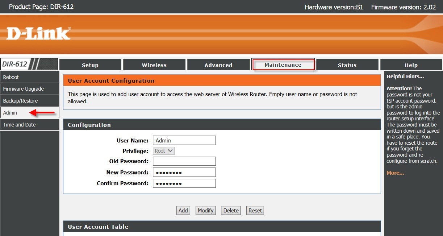Open the Help tab

tap(411, 65)
